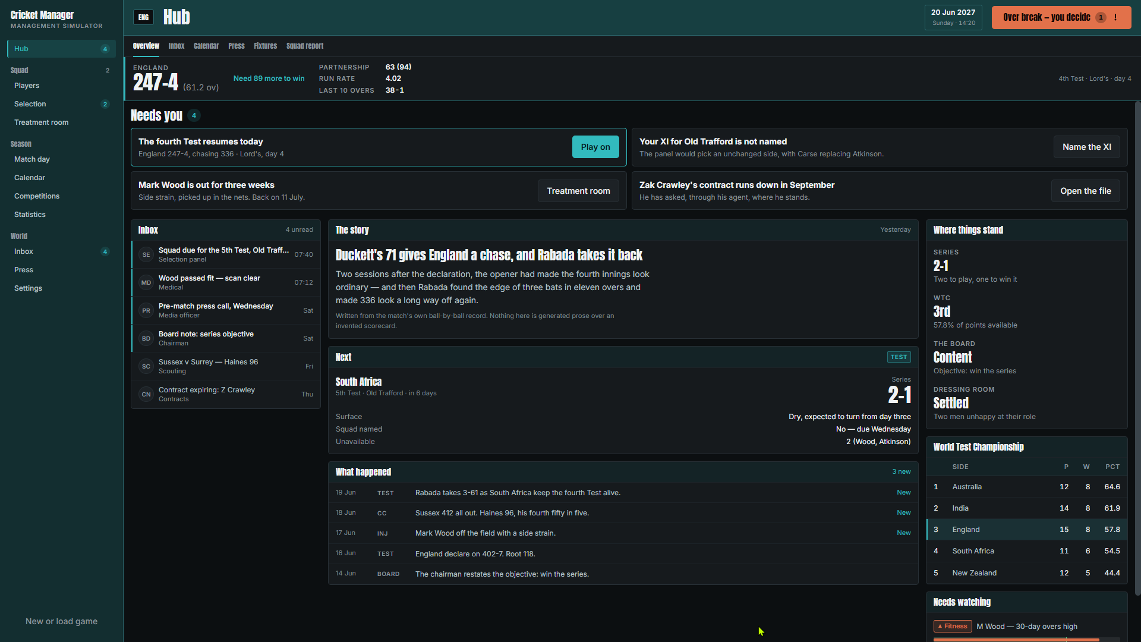This screenshot has width=1141, height=642.
Task: Open Competitions in the sidebar
Action: coord(61,196)
